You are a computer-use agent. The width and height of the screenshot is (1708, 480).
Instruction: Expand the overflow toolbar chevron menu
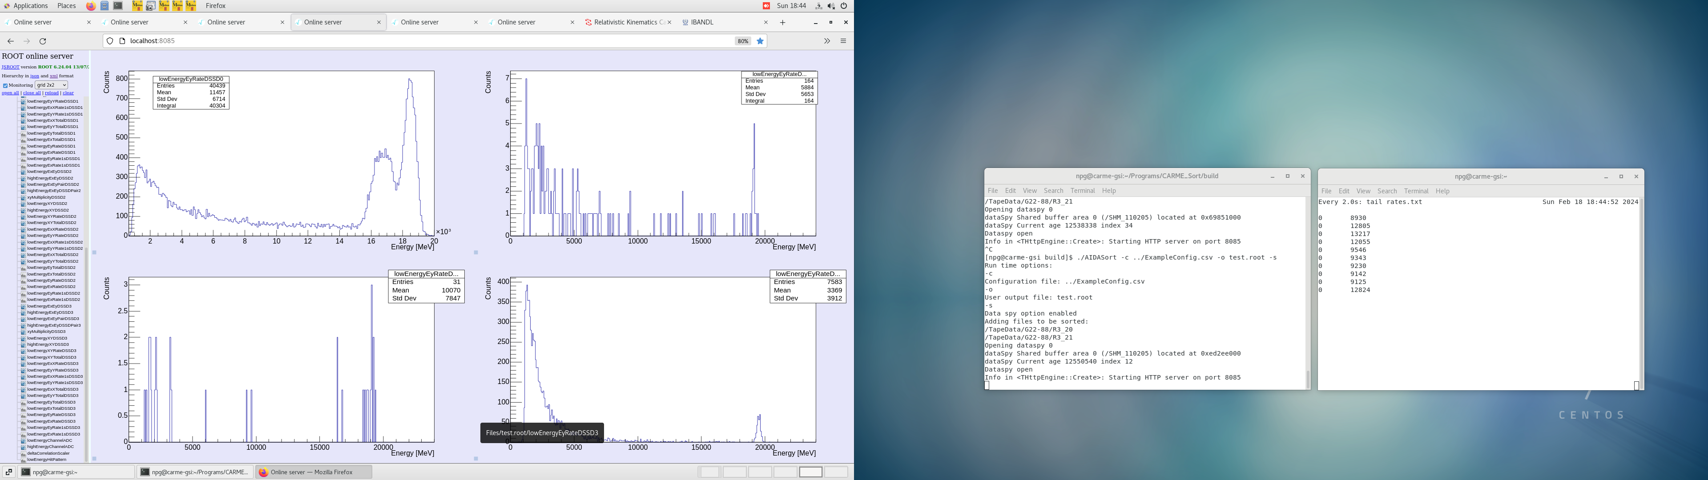pos(827,41)
